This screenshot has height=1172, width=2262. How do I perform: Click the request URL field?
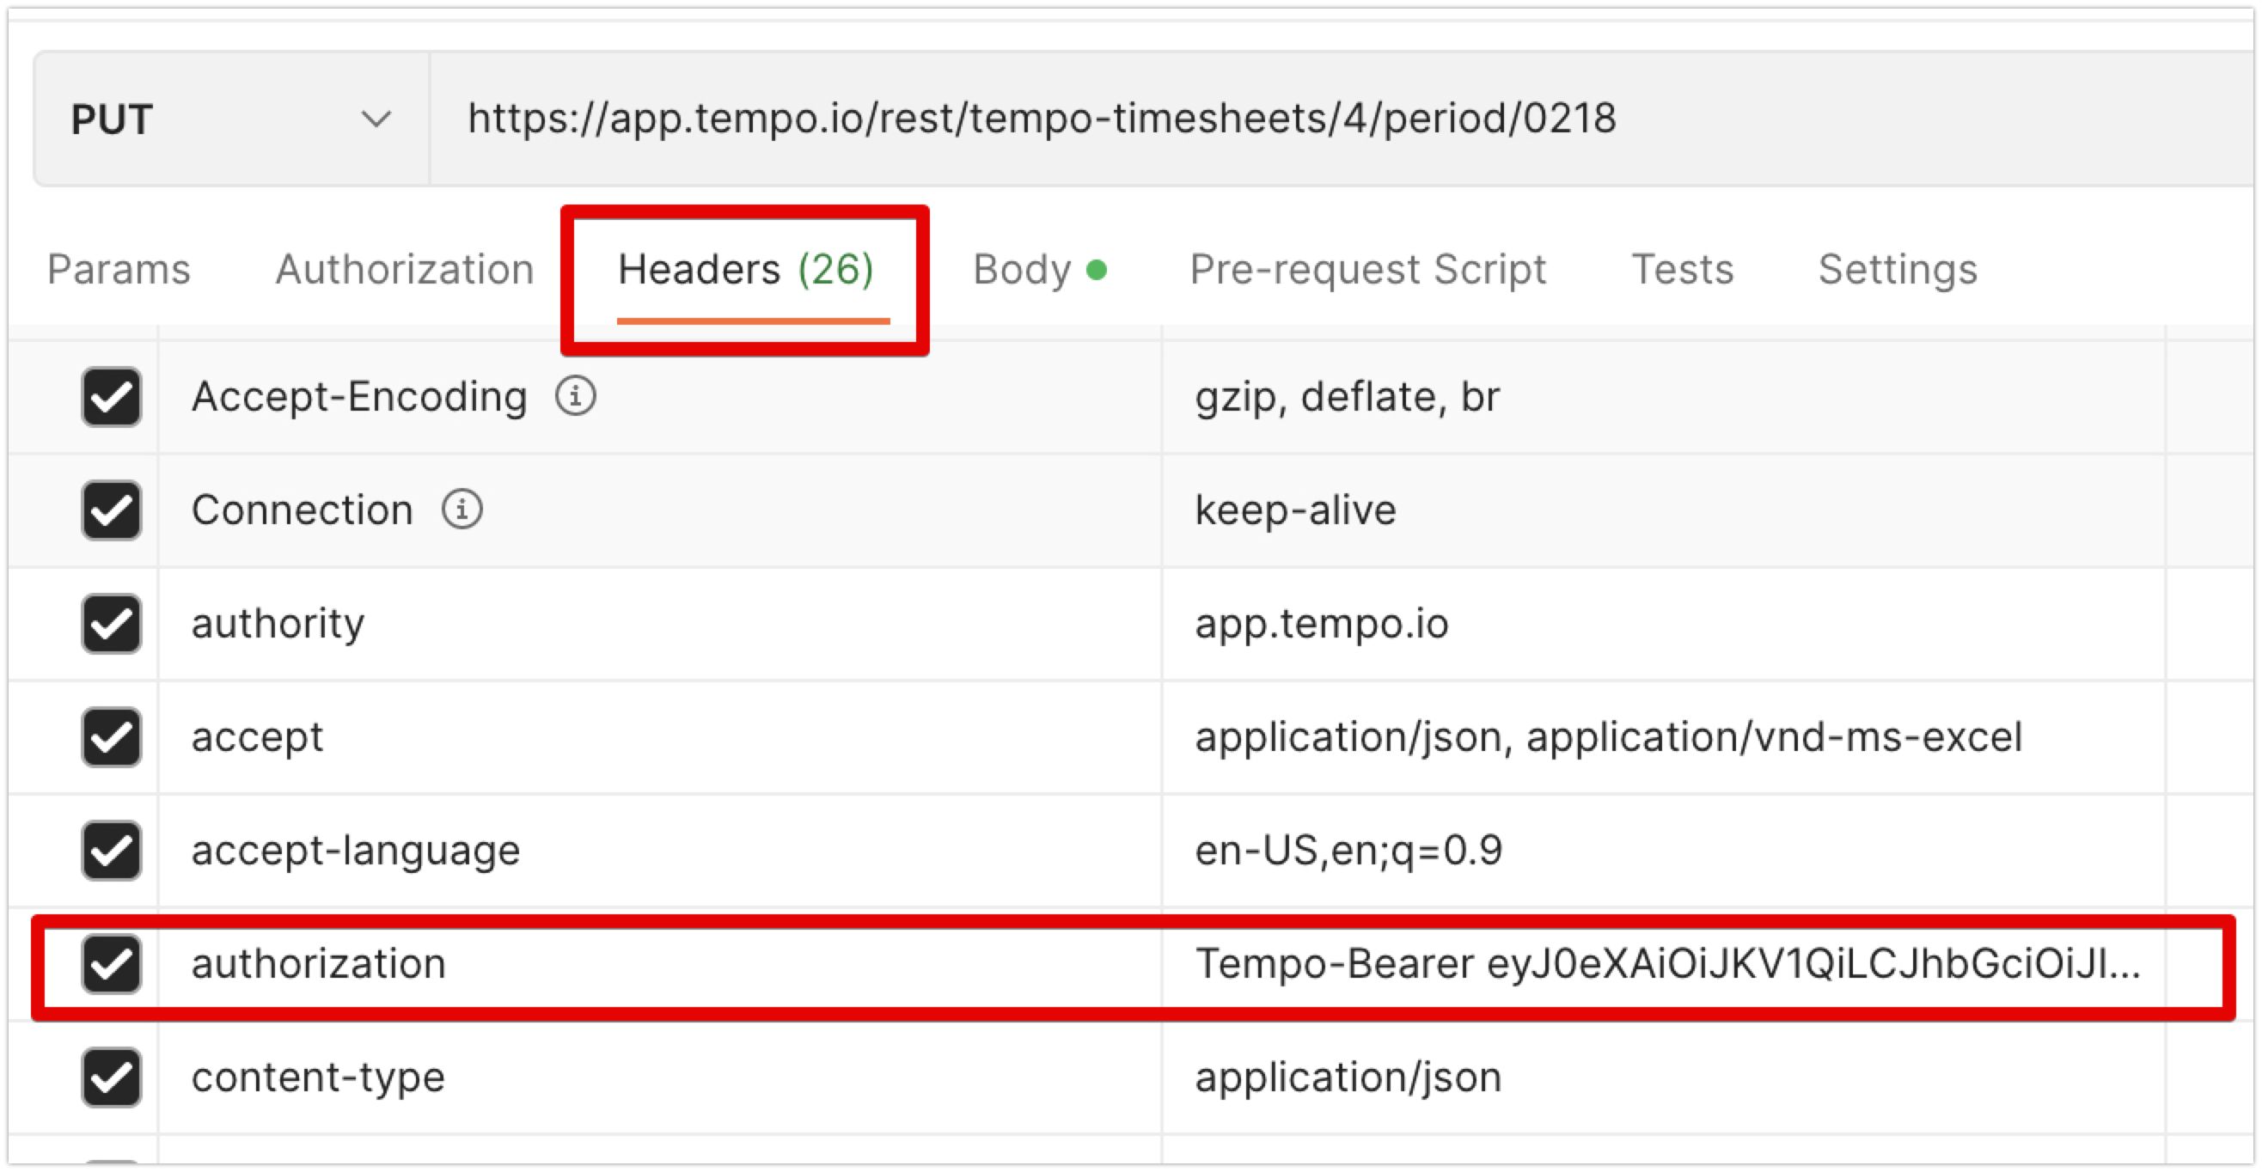(x=1342, y=119)
